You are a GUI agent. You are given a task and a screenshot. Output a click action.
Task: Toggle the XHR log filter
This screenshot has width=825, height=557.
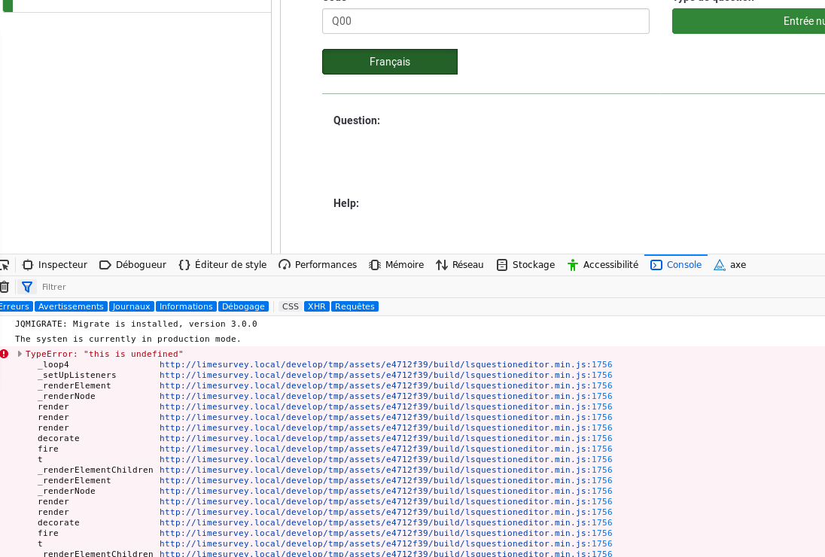tap(317, 306)
